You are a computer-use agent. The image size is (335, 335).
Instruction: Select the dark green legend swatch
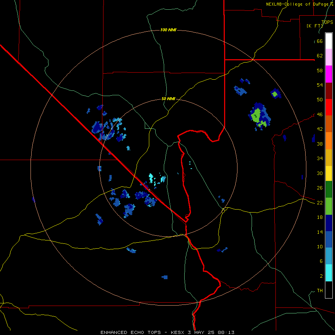329,189
